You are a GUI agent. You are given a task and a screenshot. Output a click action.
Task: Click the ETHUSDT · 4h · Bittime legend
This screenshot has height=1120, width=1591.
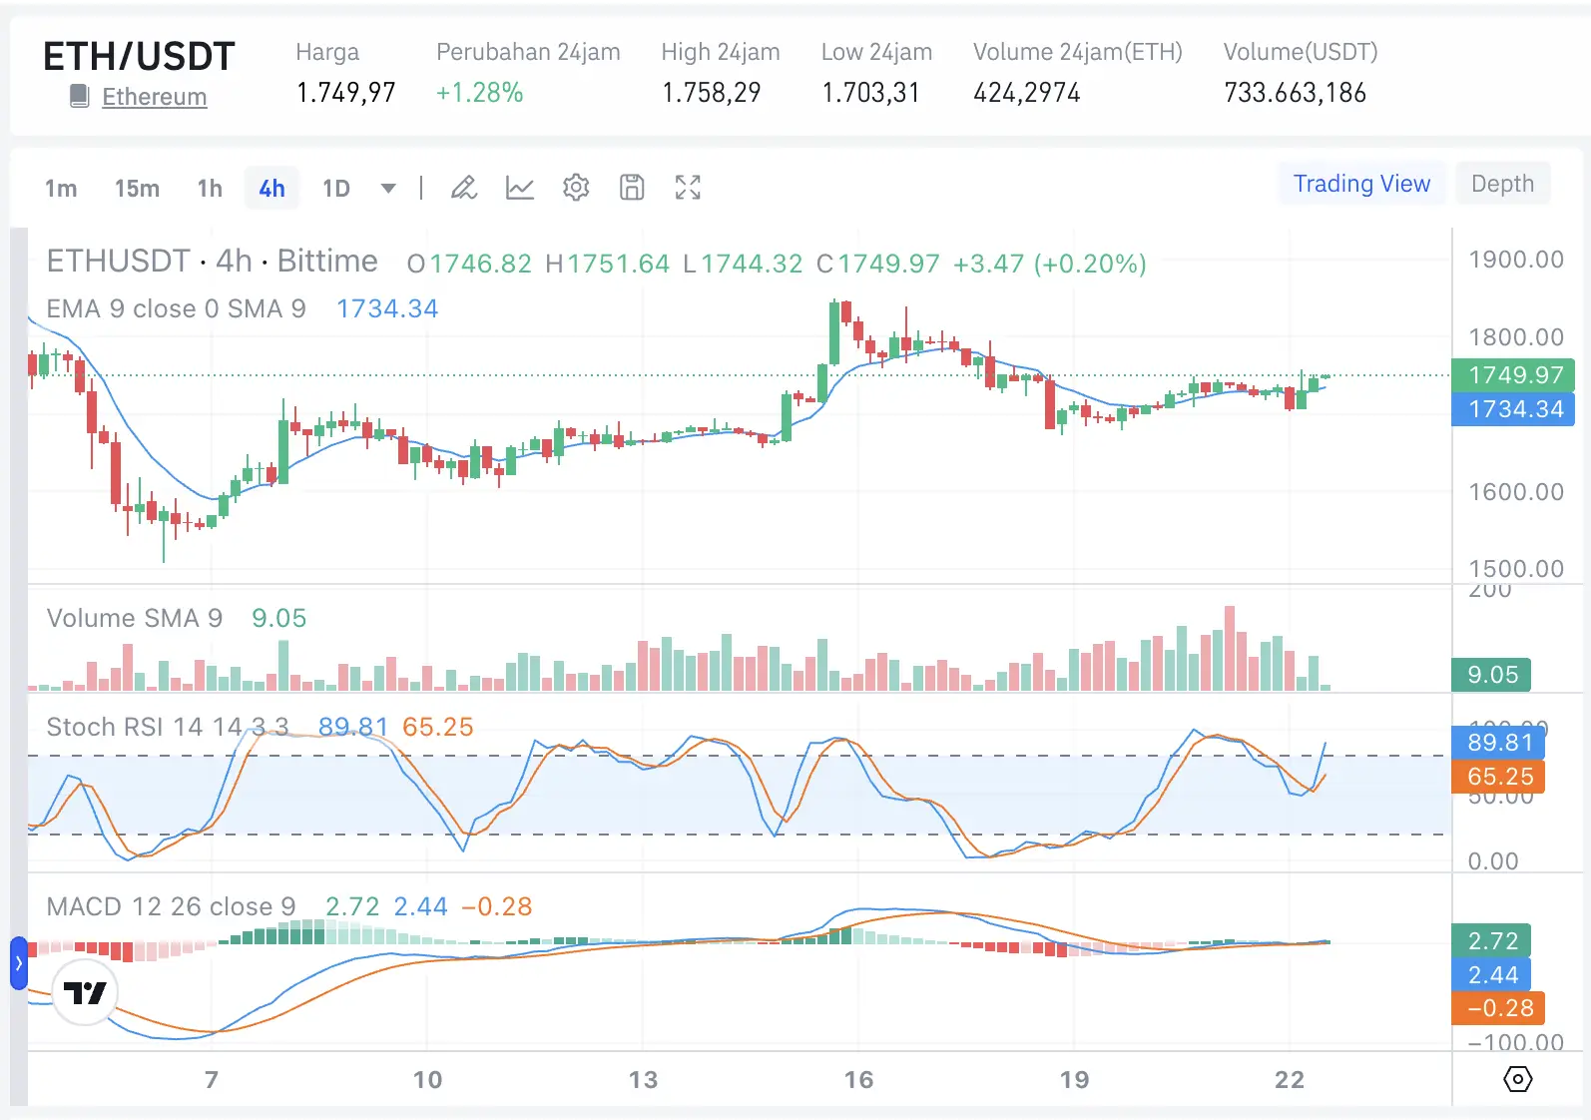click(213, 262)
